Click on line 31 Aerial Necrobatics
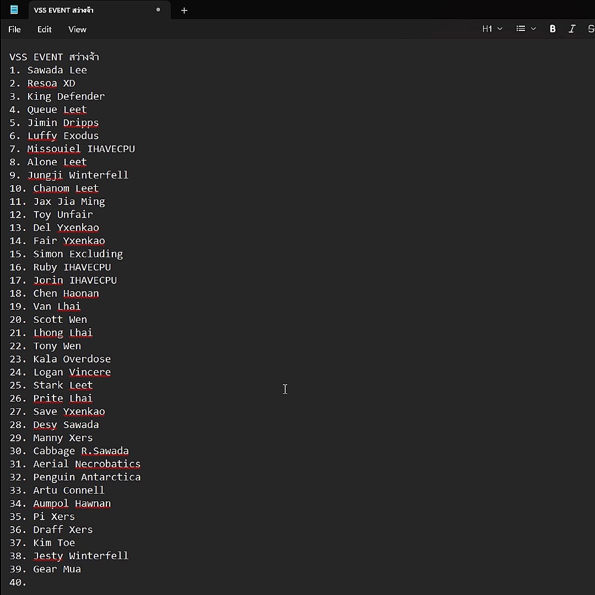The height and width of the screenshot is (595, 595). point(75,464)
